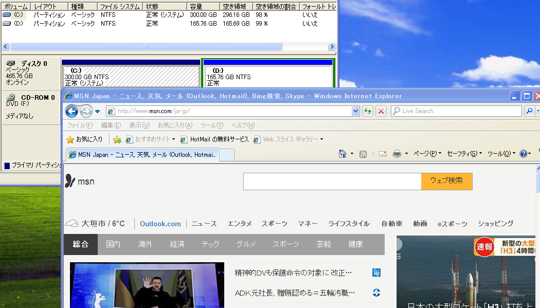Open the ページ(P) command menu

coord(427,153)
